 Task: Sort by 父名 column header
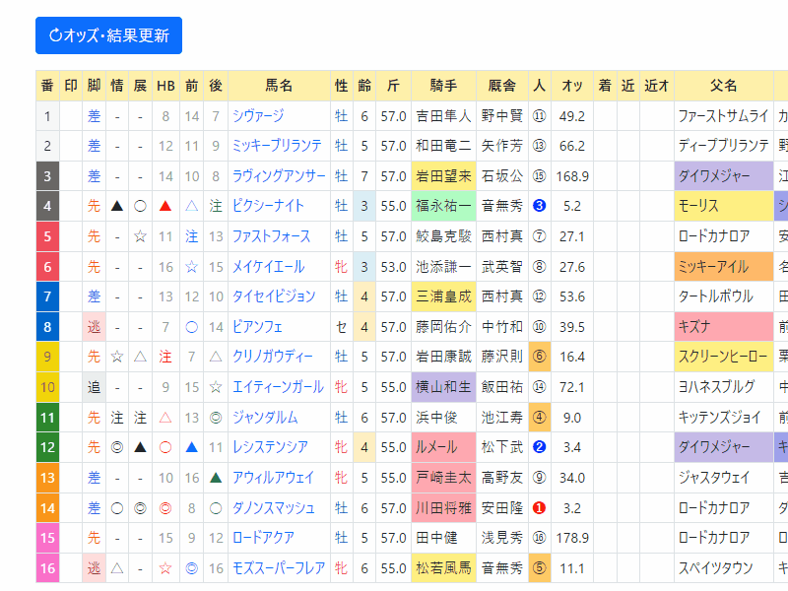point(724,86)
